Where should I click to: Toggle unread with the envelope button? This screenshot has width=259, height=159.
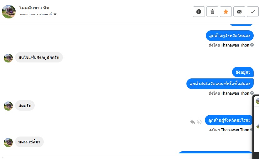pyautogui.click(x=239, y=12)
